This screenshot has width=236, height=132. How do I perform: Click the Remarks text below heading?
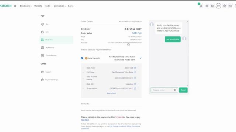point(108,110)
